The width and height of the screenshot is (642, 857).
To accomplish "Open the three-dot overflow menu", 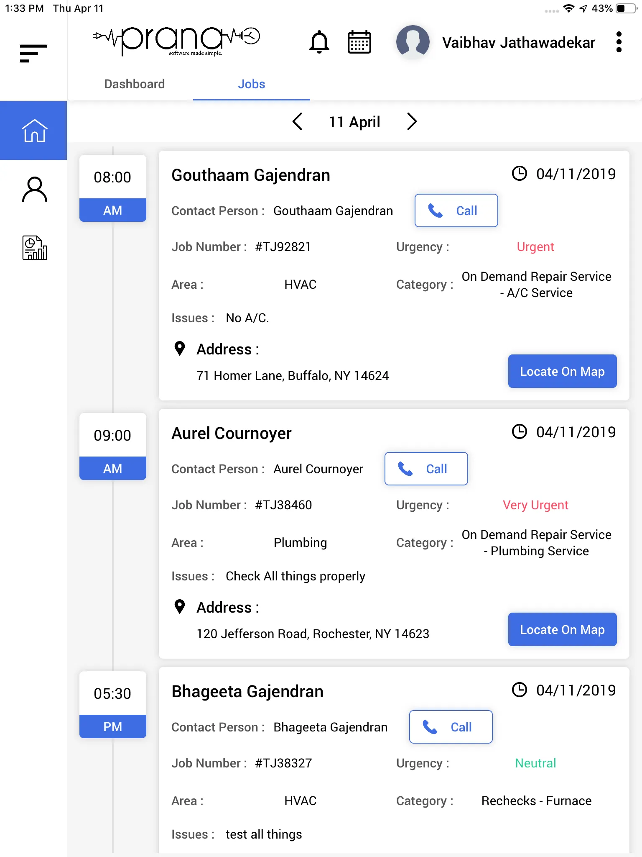I will coord(619,42).
